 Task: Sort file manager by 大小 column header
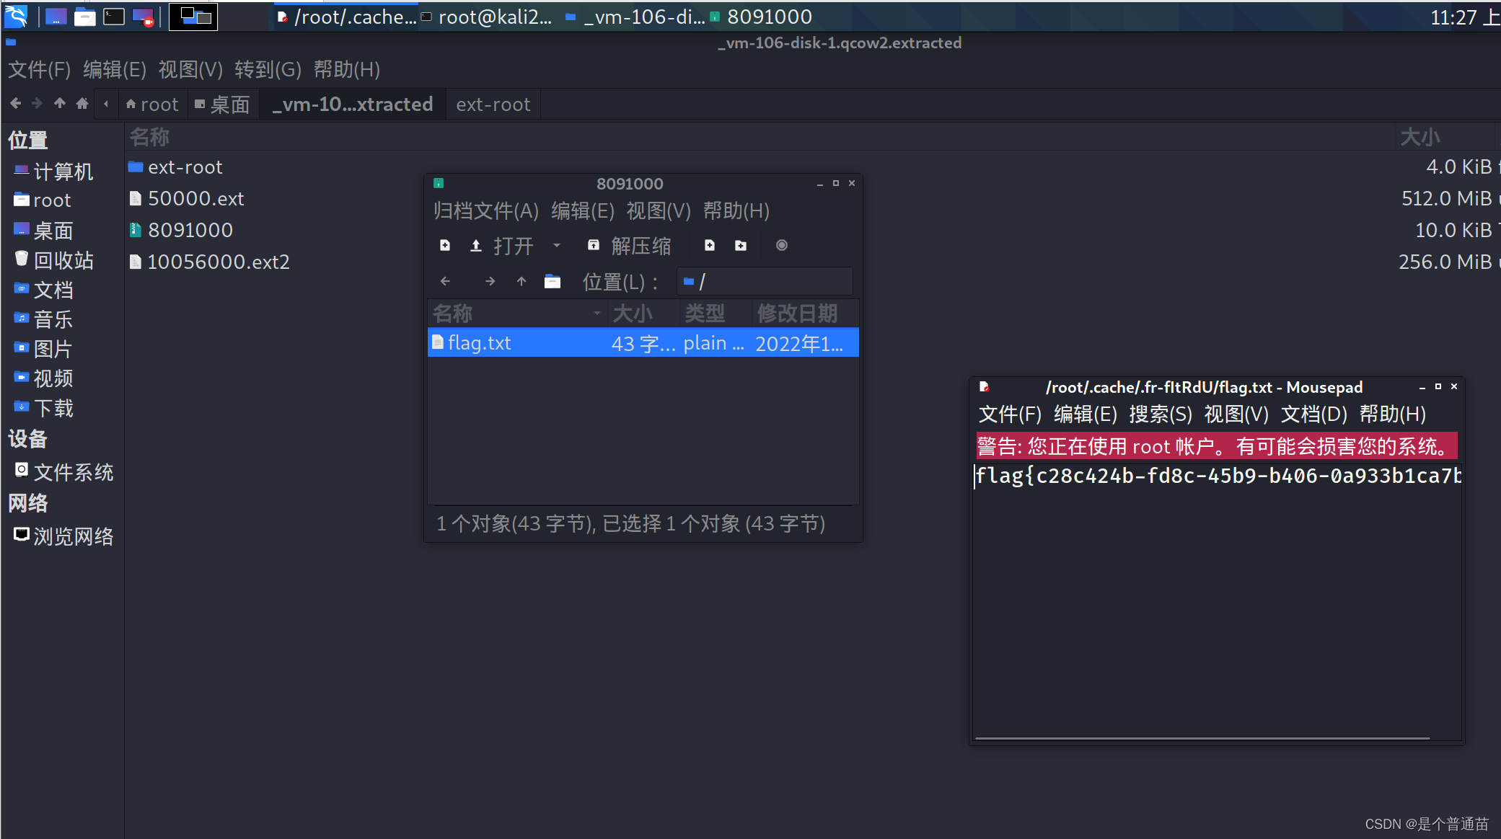pos(1419,137)
